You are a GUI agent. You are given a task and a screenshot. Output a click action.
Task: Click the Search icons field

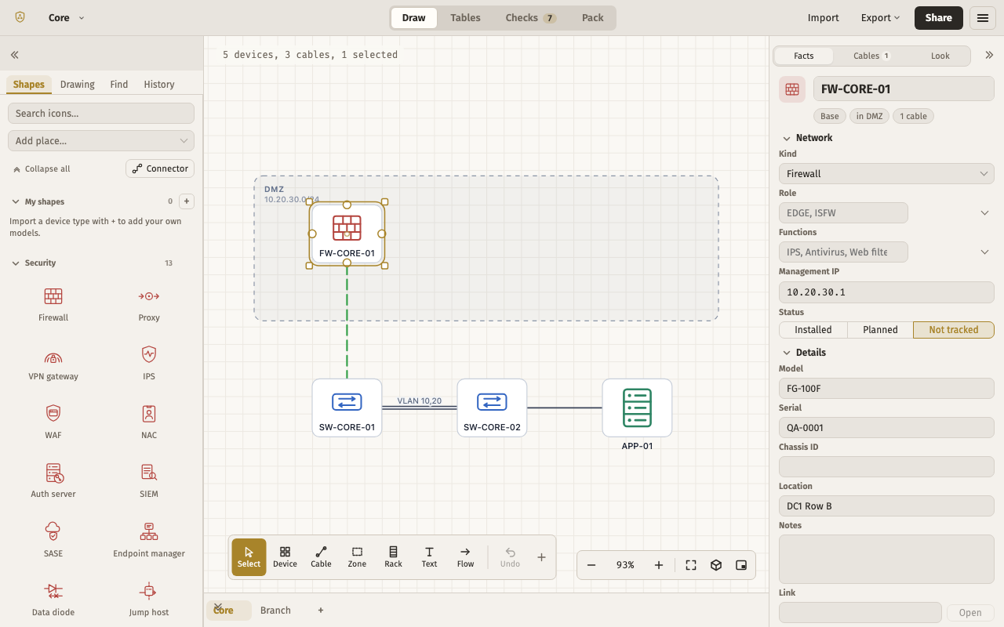click(x=101, y=114)
